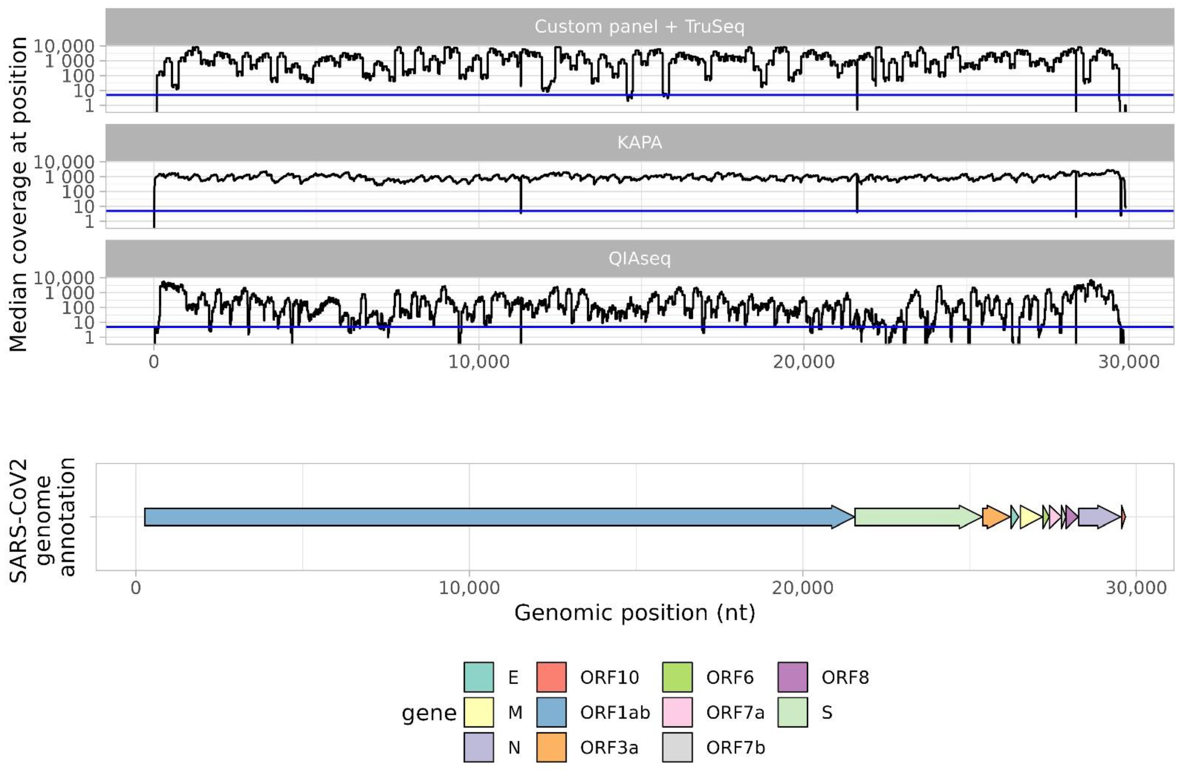Click the Custom panel + TruSeq header
The width and height of the screenshot is (1182, 770).
(639, 27)
